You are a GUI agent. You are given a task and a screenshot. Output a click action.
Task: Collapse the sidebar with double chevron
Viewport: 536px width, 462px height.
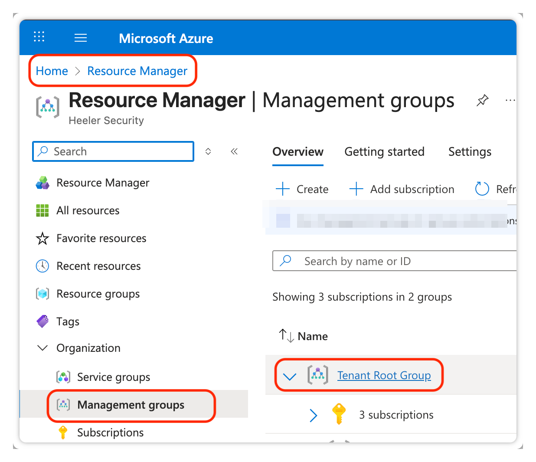(x=234, y=151)
